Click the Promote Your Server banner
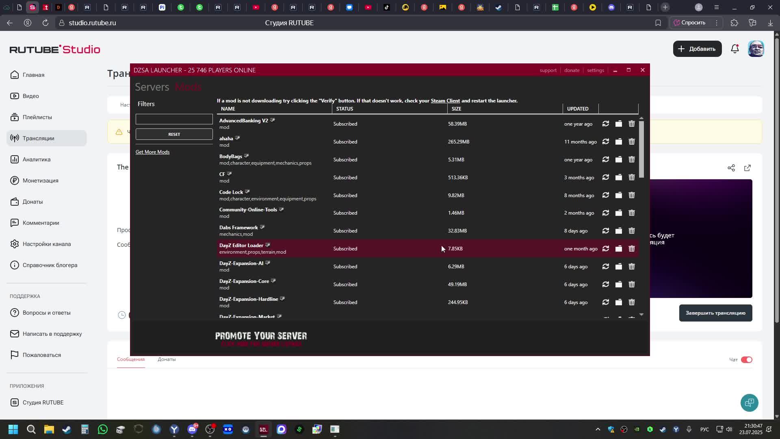This screenshot has height=439, width=780. click(x=261, y=339)
